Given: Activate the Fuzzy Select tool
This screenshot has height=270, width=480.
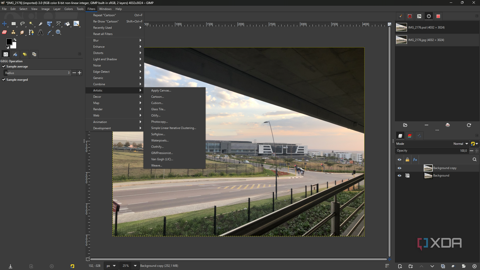Looking at the screenshot, I should 31,24.
